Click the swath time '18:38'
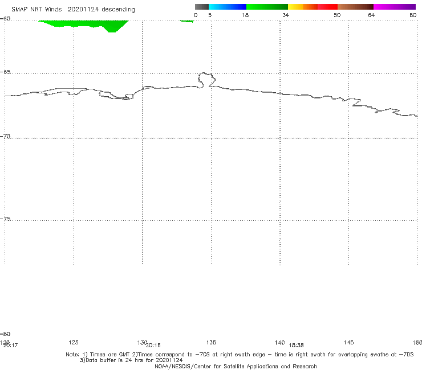 click(296, 346)
